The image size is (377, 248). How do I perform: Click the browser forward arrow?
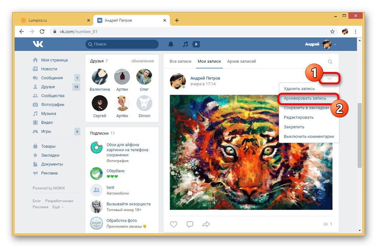(32, 32)
